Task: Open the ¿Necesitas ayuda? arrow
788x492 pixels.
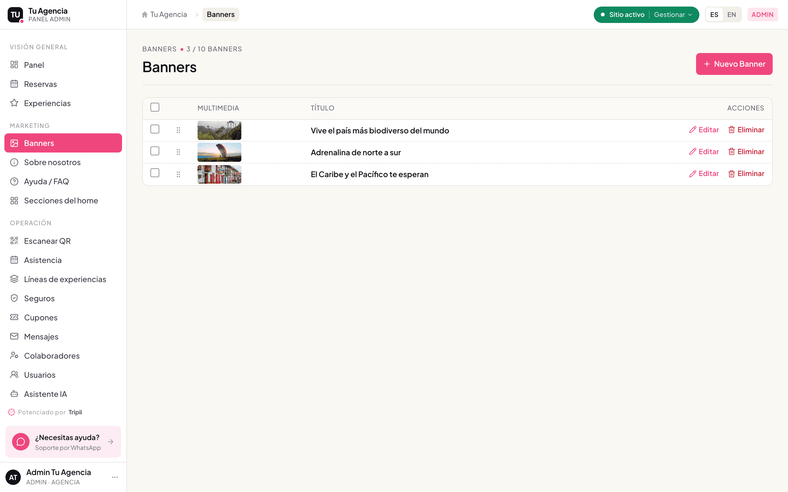Action: (x=111, y=441)
